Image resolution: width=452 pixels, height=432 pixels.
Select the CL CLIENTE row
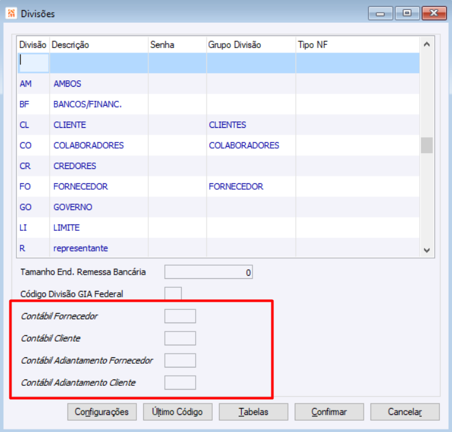[x=218, y=125]
